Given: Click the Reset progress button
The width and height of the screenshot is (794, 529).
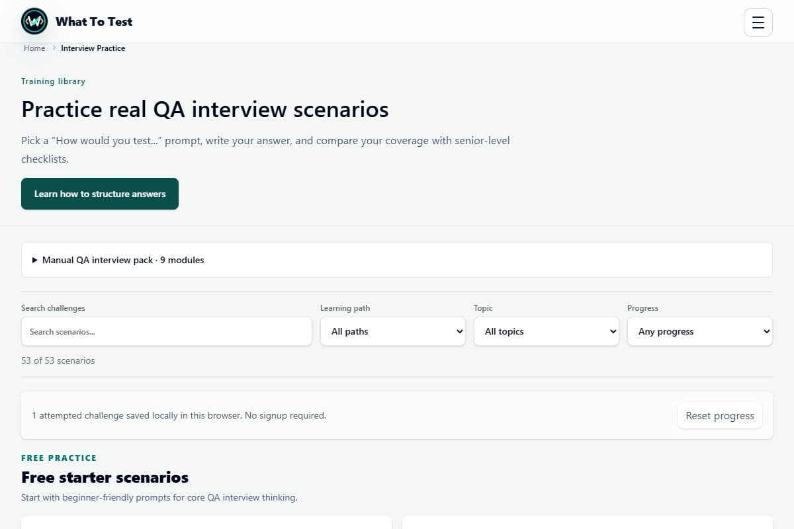Looking at the screenshot, I should (720, 416).
